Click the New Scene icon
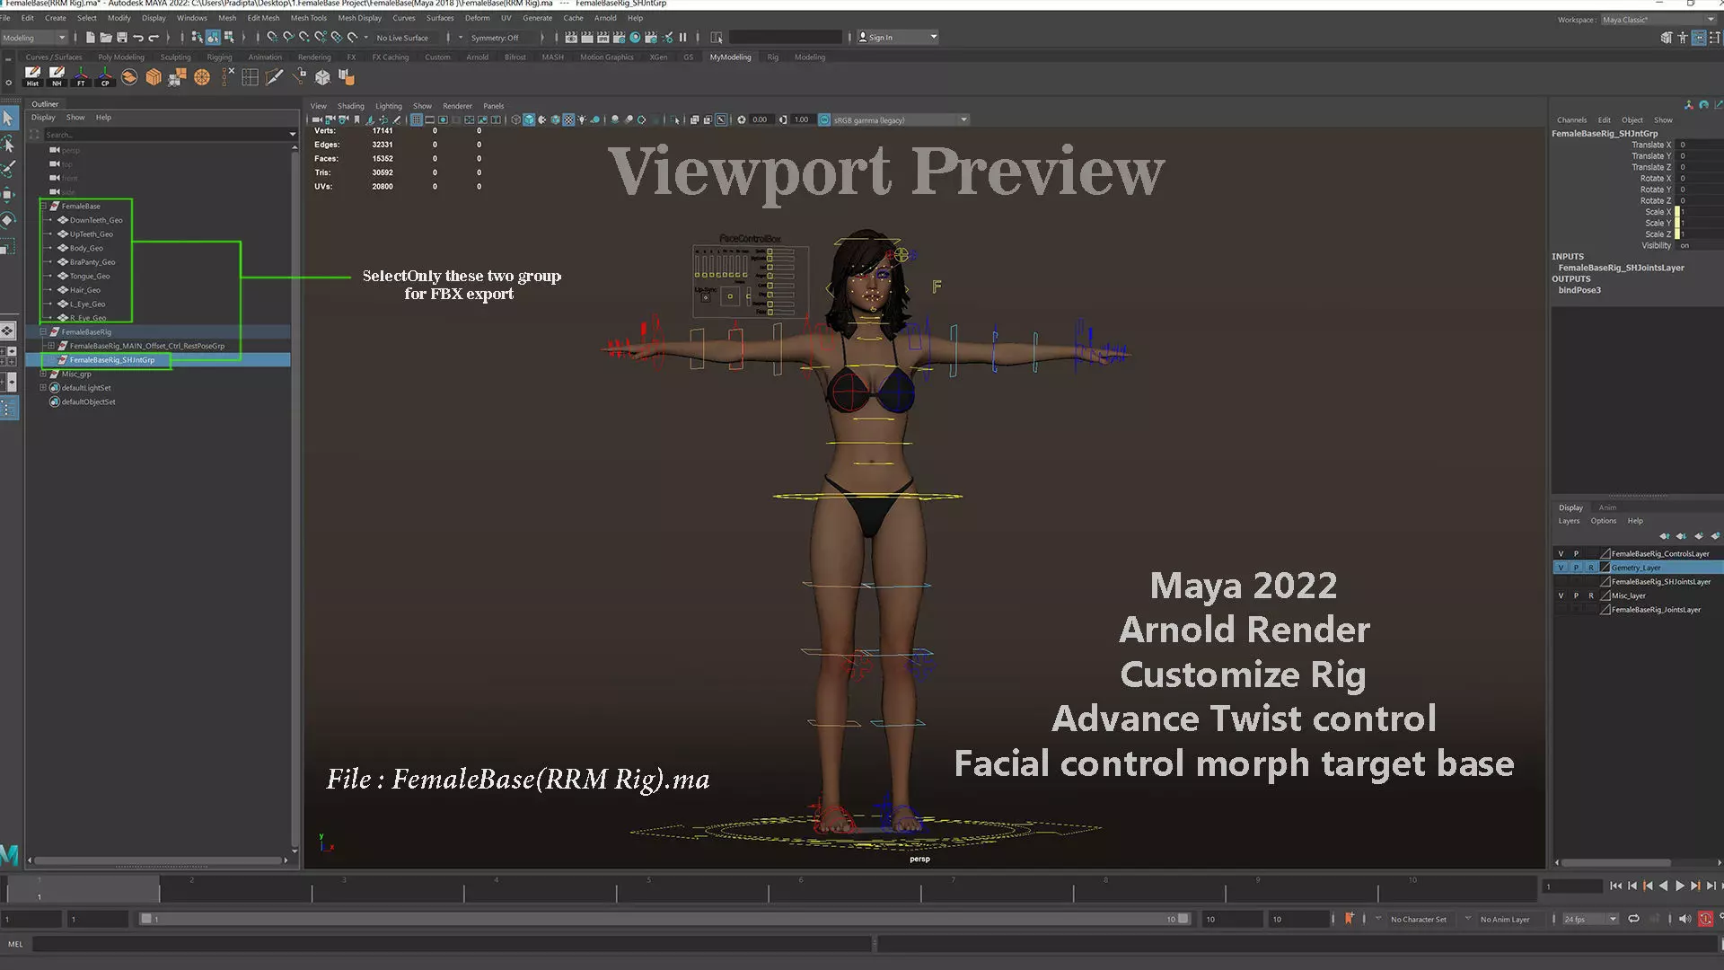Viewport: 1724px width, 970px height. pos(90,37)
